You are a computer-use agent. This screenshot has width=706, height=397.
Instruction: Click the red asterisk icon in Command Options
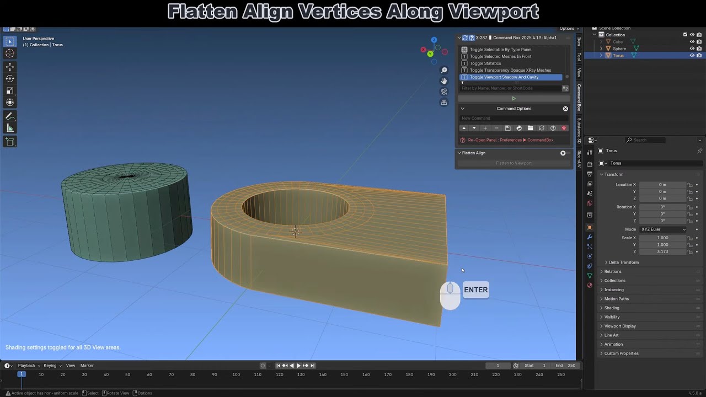pos(564,128)
